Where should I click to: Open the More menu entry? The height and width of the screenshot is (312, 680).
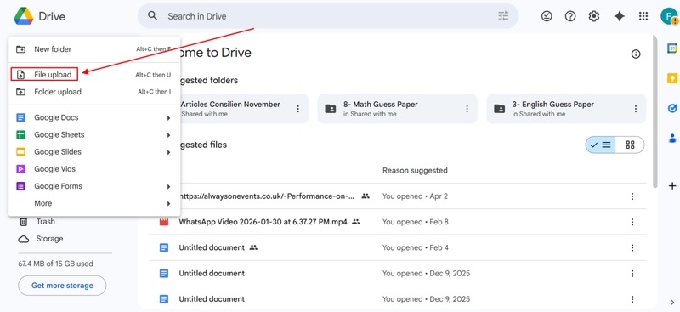point(94,203)
